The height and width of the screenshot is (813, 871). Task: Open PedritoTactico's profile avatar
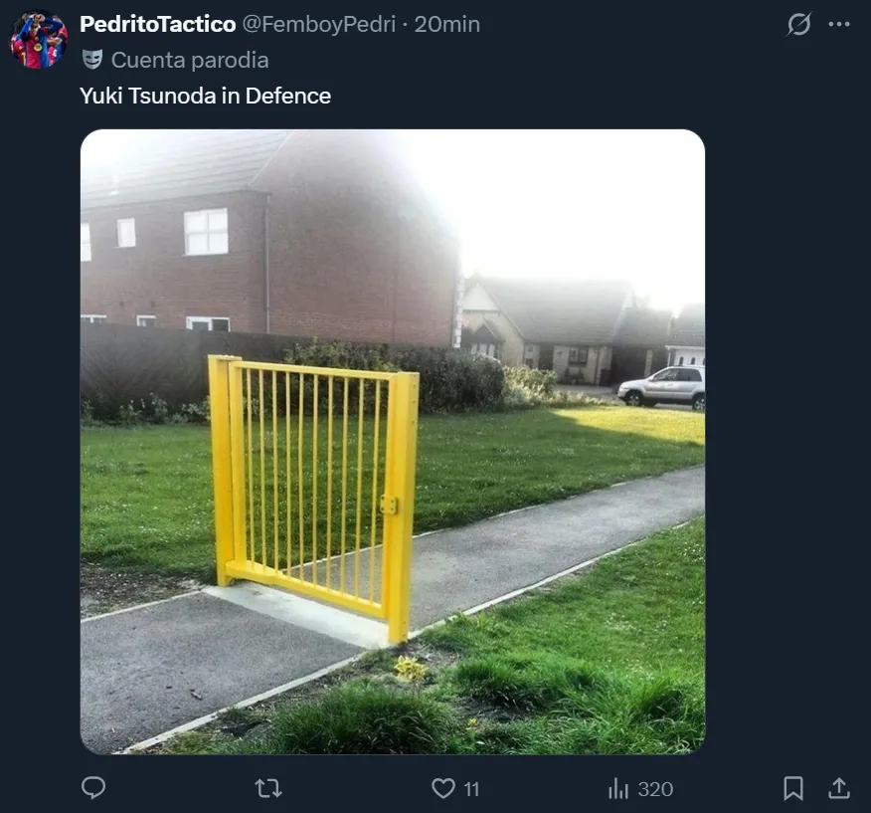click(x=39, y=40)
